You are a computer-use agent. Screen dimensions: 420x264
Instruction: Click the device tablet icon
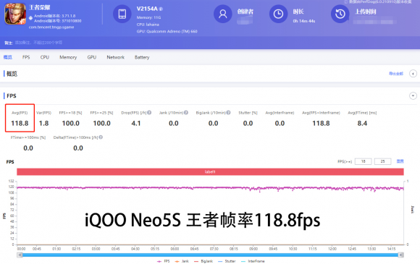[122, 14]
